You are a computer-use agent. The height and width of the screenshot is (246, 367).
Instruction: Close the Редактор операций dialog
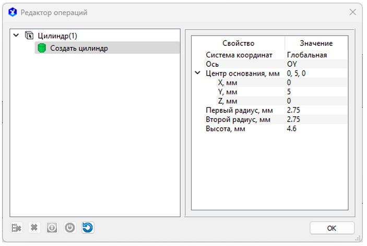pyautogui.click(x=352, y=12)
